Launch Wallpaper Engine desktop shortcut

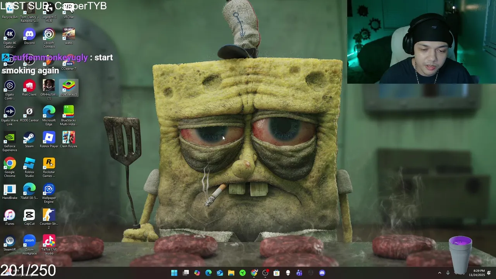tap(49, 194)
